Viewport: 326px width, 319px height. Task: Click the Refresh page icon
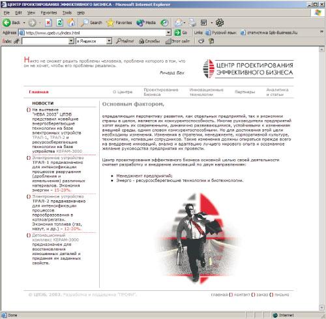click(60, 23)
